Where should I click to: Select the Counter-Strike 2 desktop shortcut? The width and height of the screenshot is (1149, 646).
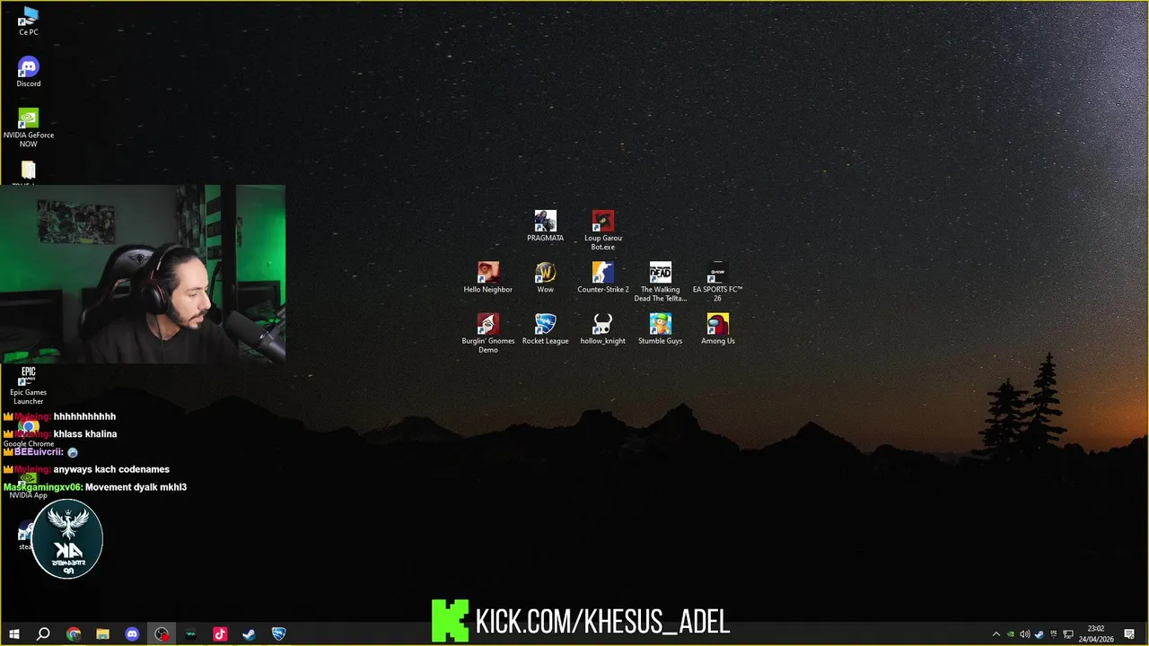[x=602, y=277]
